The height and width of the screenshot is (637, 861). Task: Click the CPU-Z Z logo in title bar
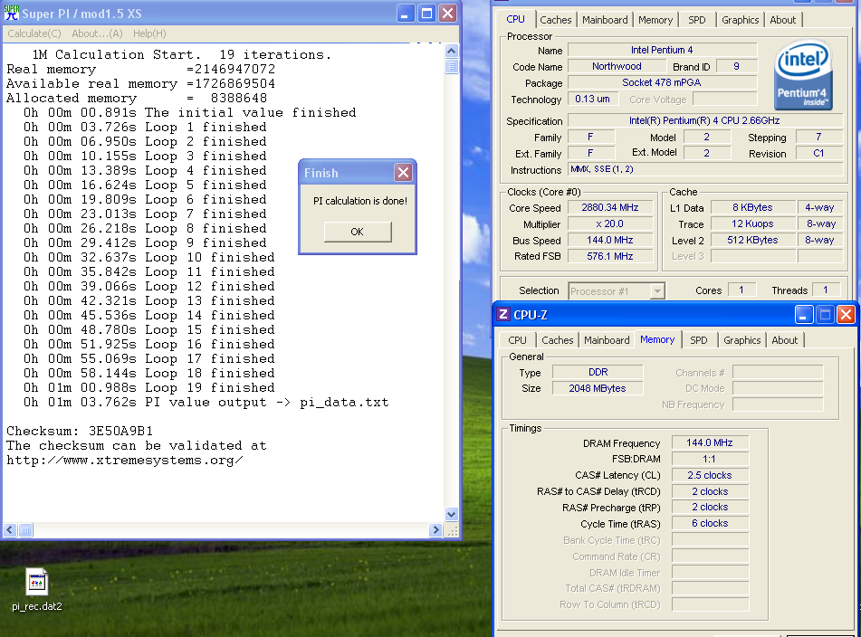(503, 314)
